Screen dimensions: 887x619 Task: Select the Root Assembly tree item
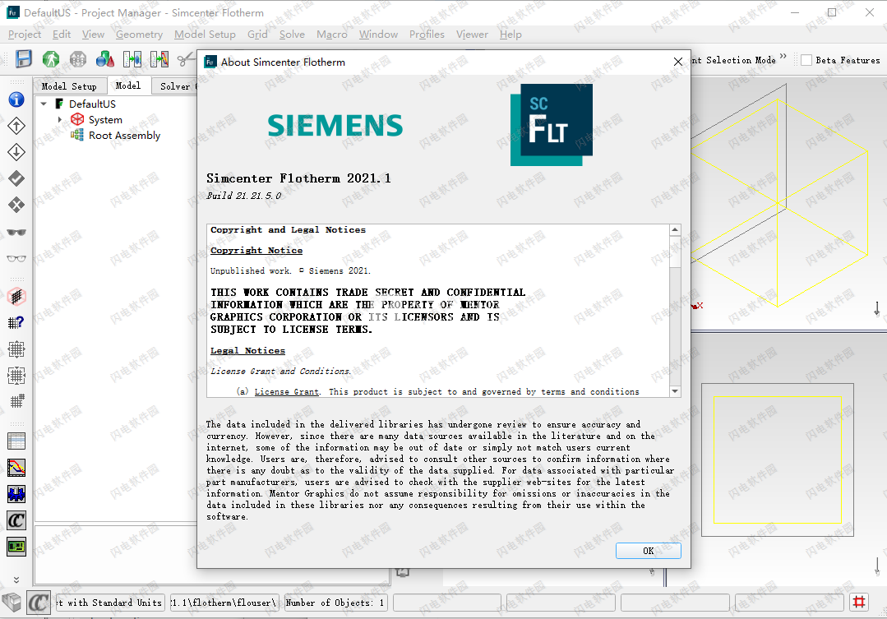coord(124,136)
